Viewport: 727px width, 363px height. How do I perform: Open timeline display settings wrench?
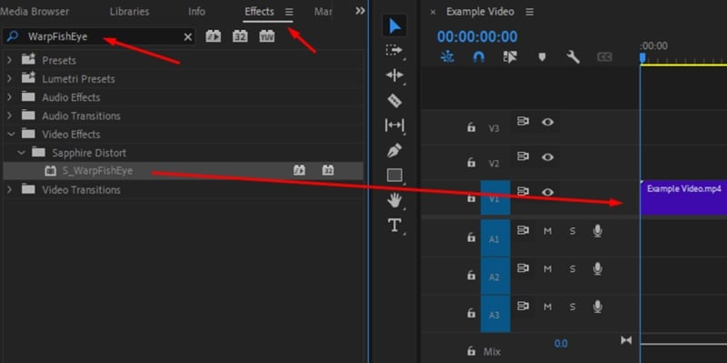pyautogui.click(x=573, y=56)
